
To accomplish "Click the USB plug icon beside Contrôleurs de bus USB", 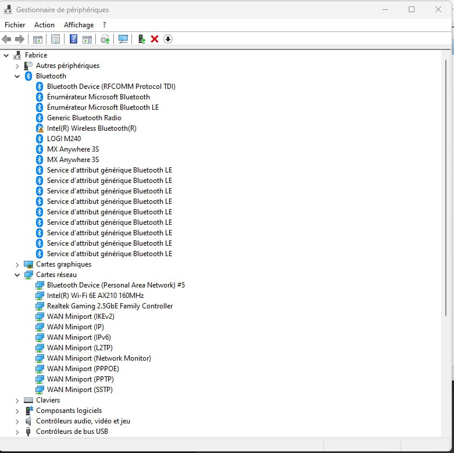I will [x=28, y=432].
